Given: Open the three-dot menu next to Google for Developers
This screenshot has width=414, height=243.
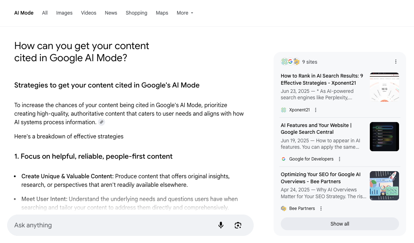Looking at the screenshot, I should point(340,159).
